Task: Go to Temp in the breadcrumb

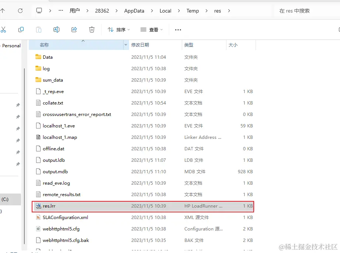Action: [192, 11]
